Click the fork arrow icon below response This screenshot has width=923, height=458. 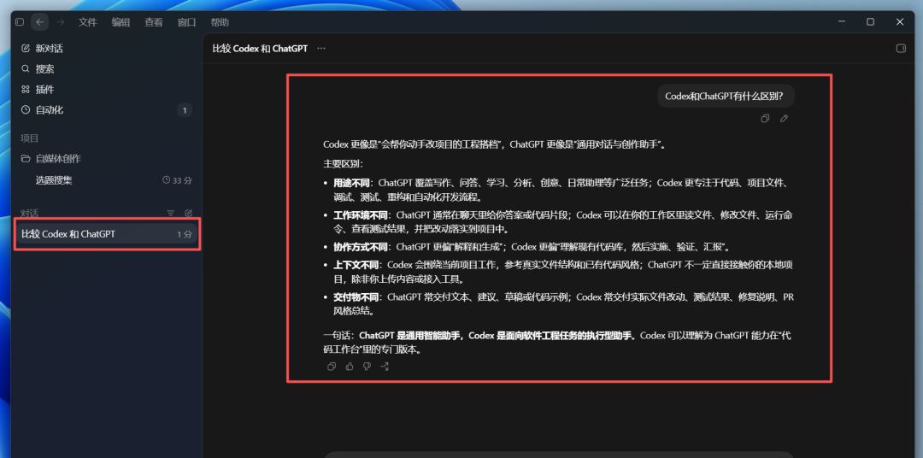pos(385,367)
